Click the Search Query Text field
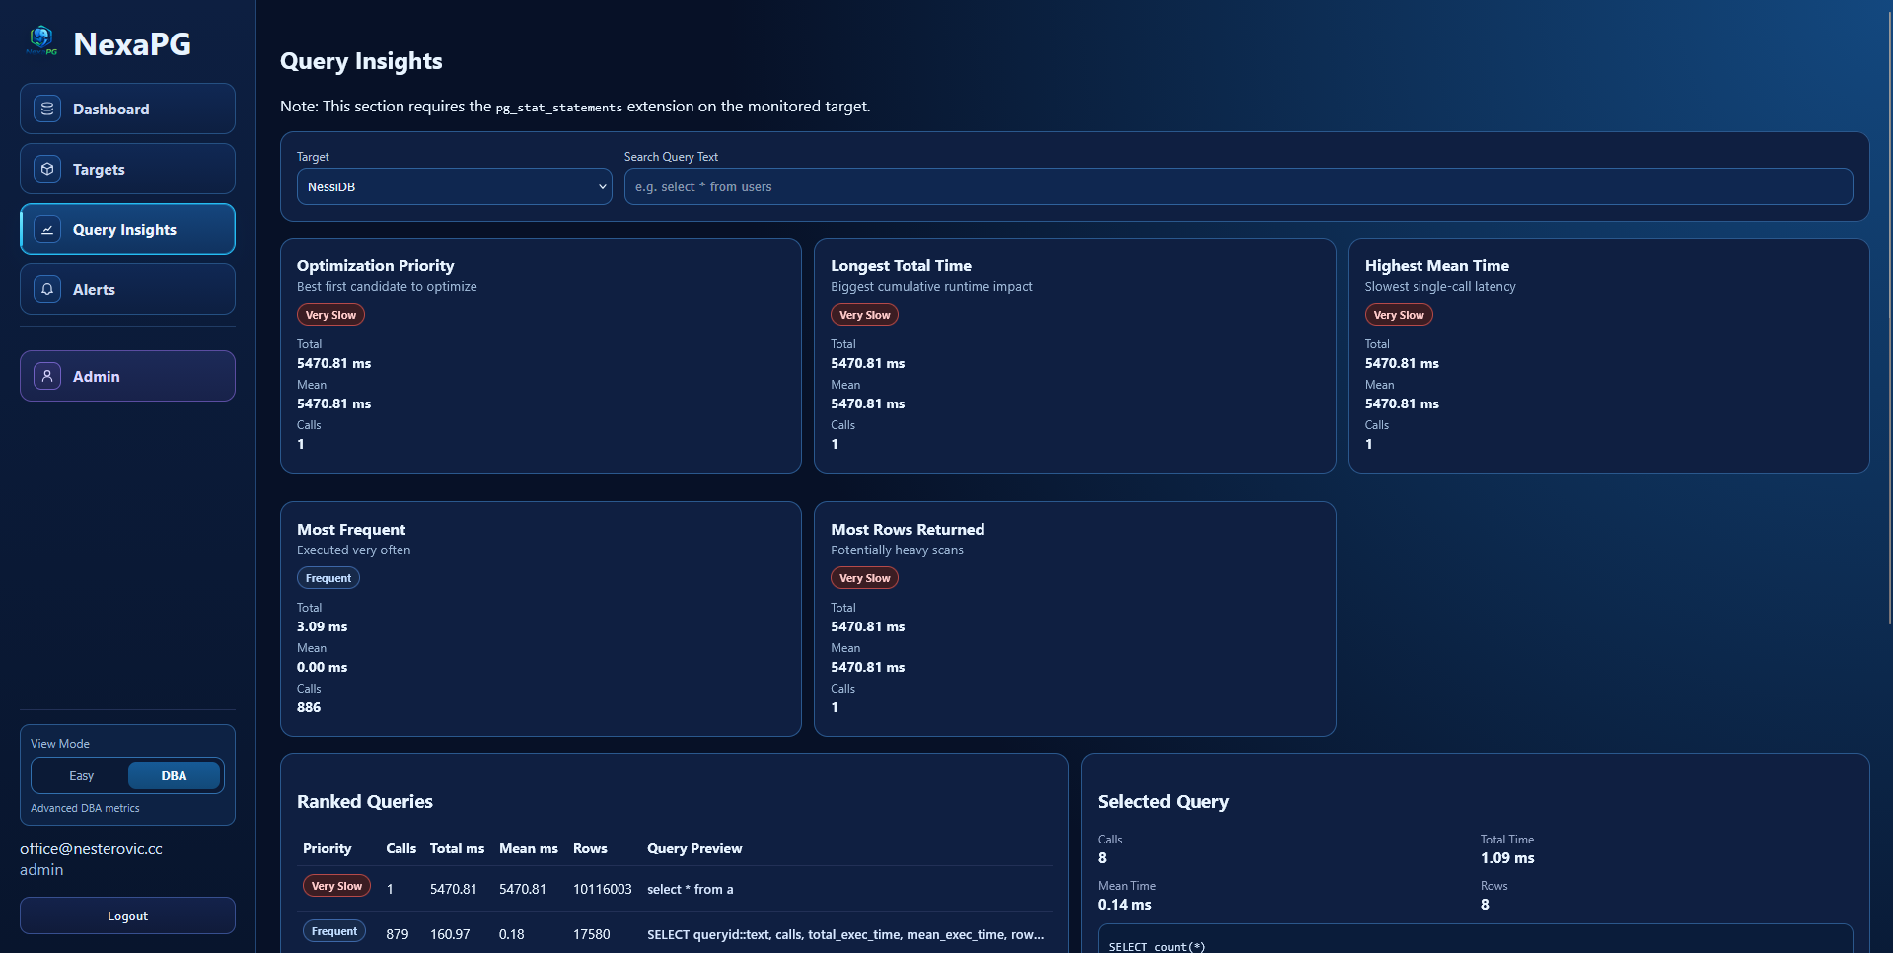 tap(1238, 186)
